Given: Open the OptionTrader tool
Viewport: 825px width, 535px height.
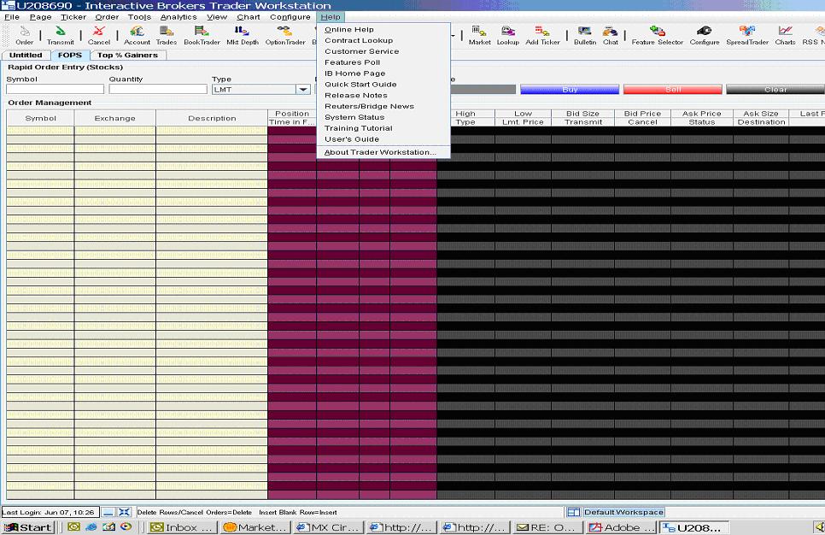Looking at the screenshot, I should 285,35.
